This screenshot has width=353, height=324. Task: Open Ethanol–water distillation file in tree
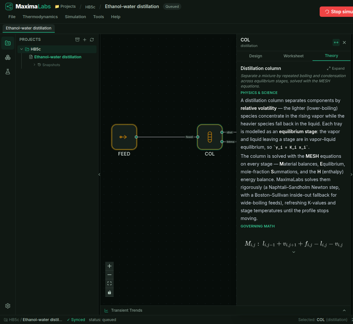point(58,57)
